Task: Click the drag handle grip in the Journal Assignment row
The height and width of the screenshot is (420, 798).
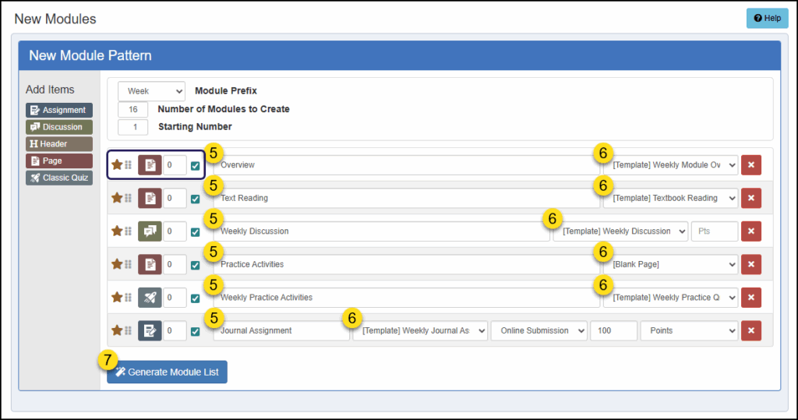Action: point(129,330)
